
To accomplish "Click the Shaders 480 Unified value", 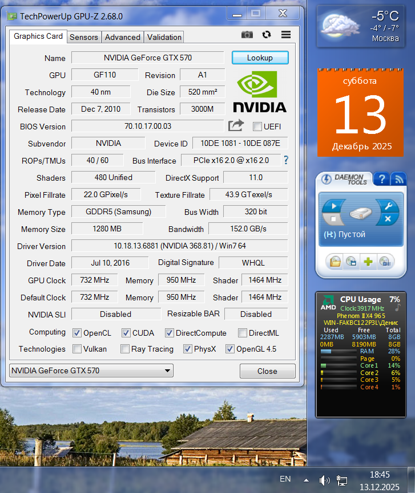I will 114,177.
